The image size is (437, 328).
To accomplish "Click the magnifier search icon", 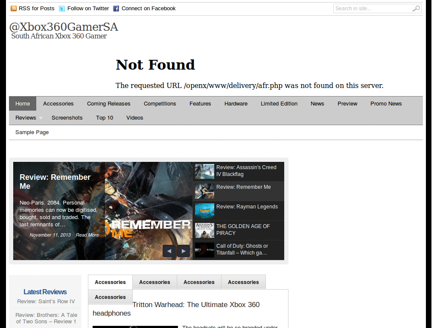I will 416,9.
